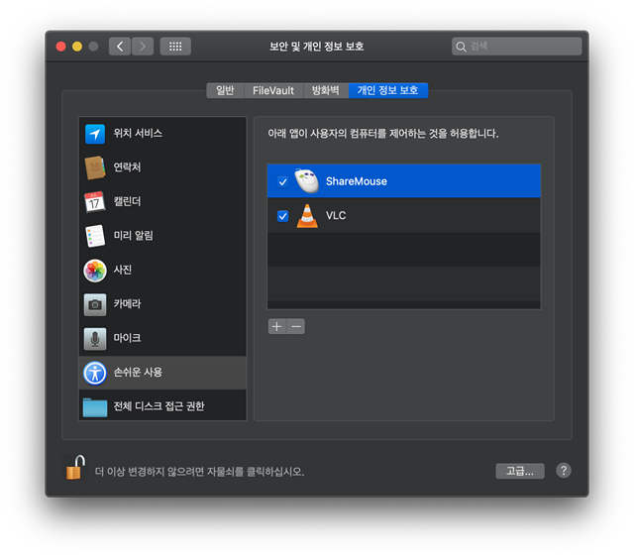
Task: Click the 미리 알림 reminders icon
Action: click(x=95, y=236)
